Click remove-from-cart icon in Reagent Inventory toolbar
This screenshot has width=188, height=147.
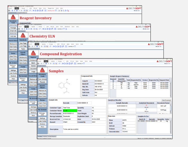click(x=68, y=11)
